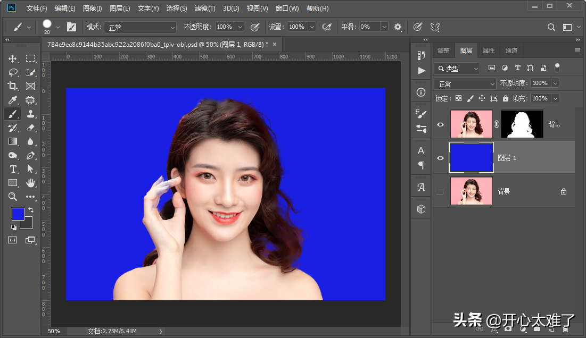Select the Crop tool
The image size is (586, 338).
13,86
